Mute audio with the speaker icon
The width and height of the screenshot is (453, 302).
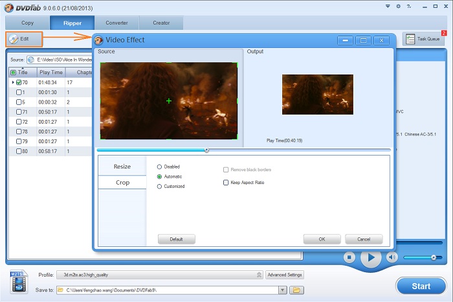(392, 257)
